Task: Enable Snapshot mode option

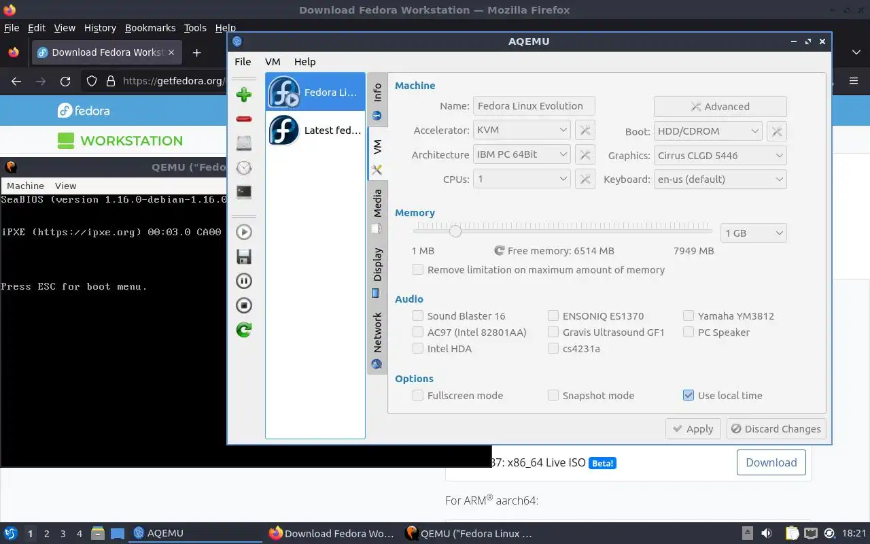Action: [591, 396]
